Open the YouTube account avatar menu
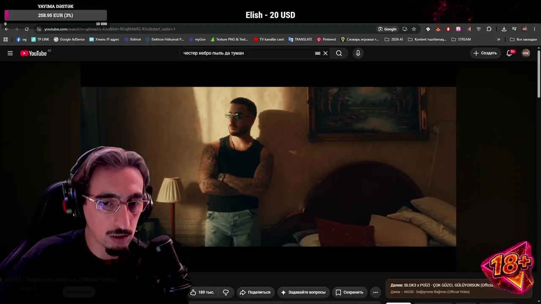Image resolution: width=541 pixels, height=304 pixels. point(526,53)
